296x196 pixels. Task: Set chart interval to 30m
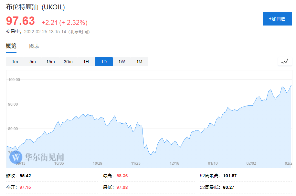click(x=68, y=62)
